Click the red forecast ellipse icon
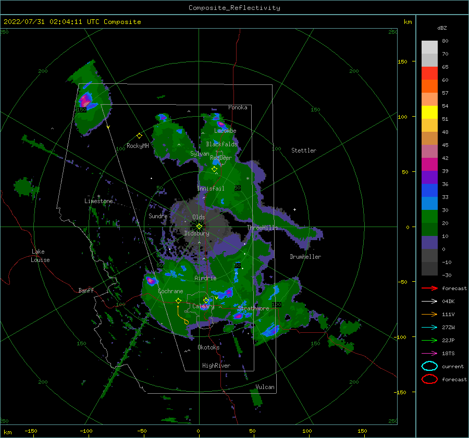The height and width of the screenshot is (438, 469). [x=429, y=379]
